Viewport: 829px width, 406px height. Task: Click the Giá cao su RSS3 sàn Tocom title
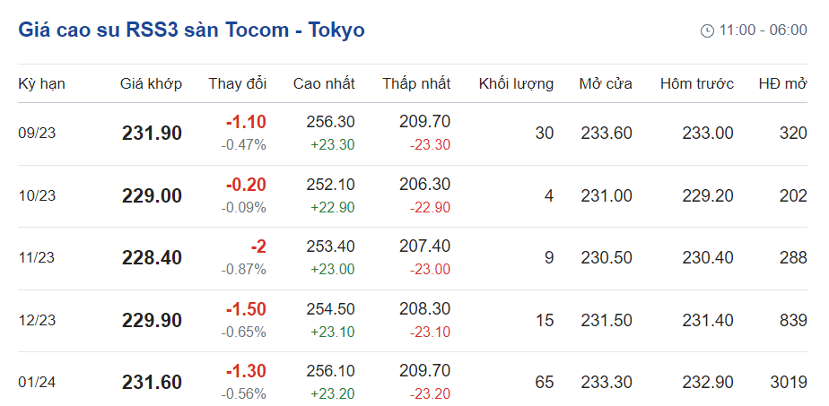click(191, 30)
